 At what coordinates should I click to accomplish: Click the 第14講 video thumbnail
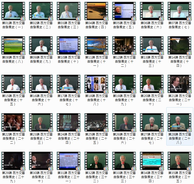179,45
